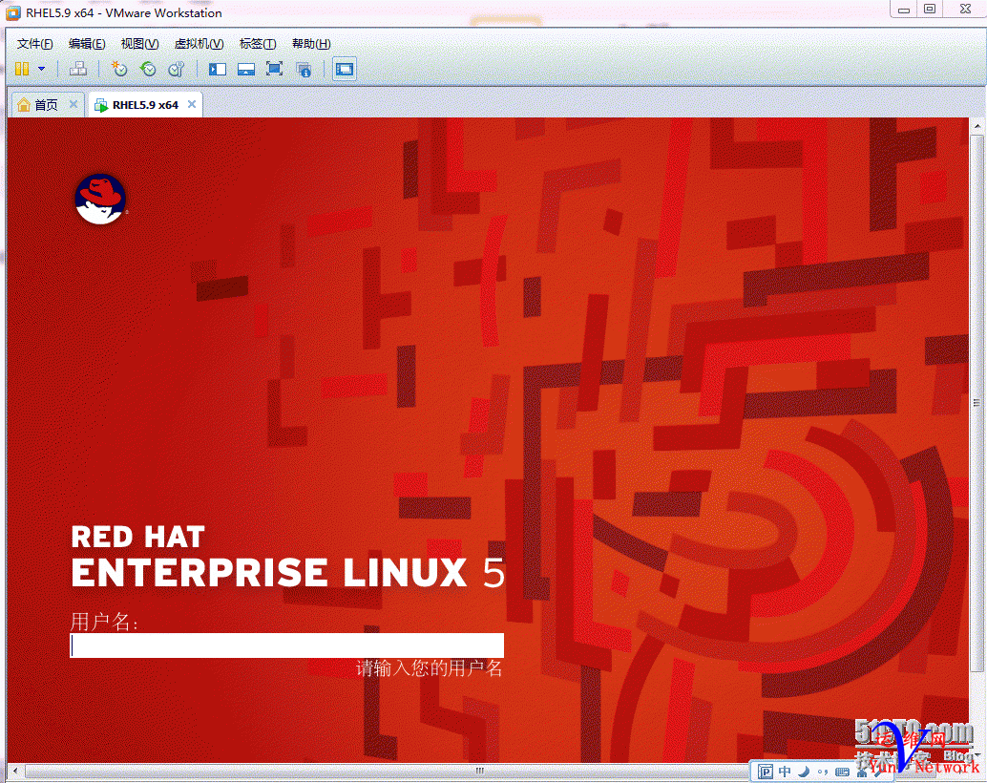Revert the VM to the previous snapshot
This screenshot has height=783, width=987.
[148, 69]
